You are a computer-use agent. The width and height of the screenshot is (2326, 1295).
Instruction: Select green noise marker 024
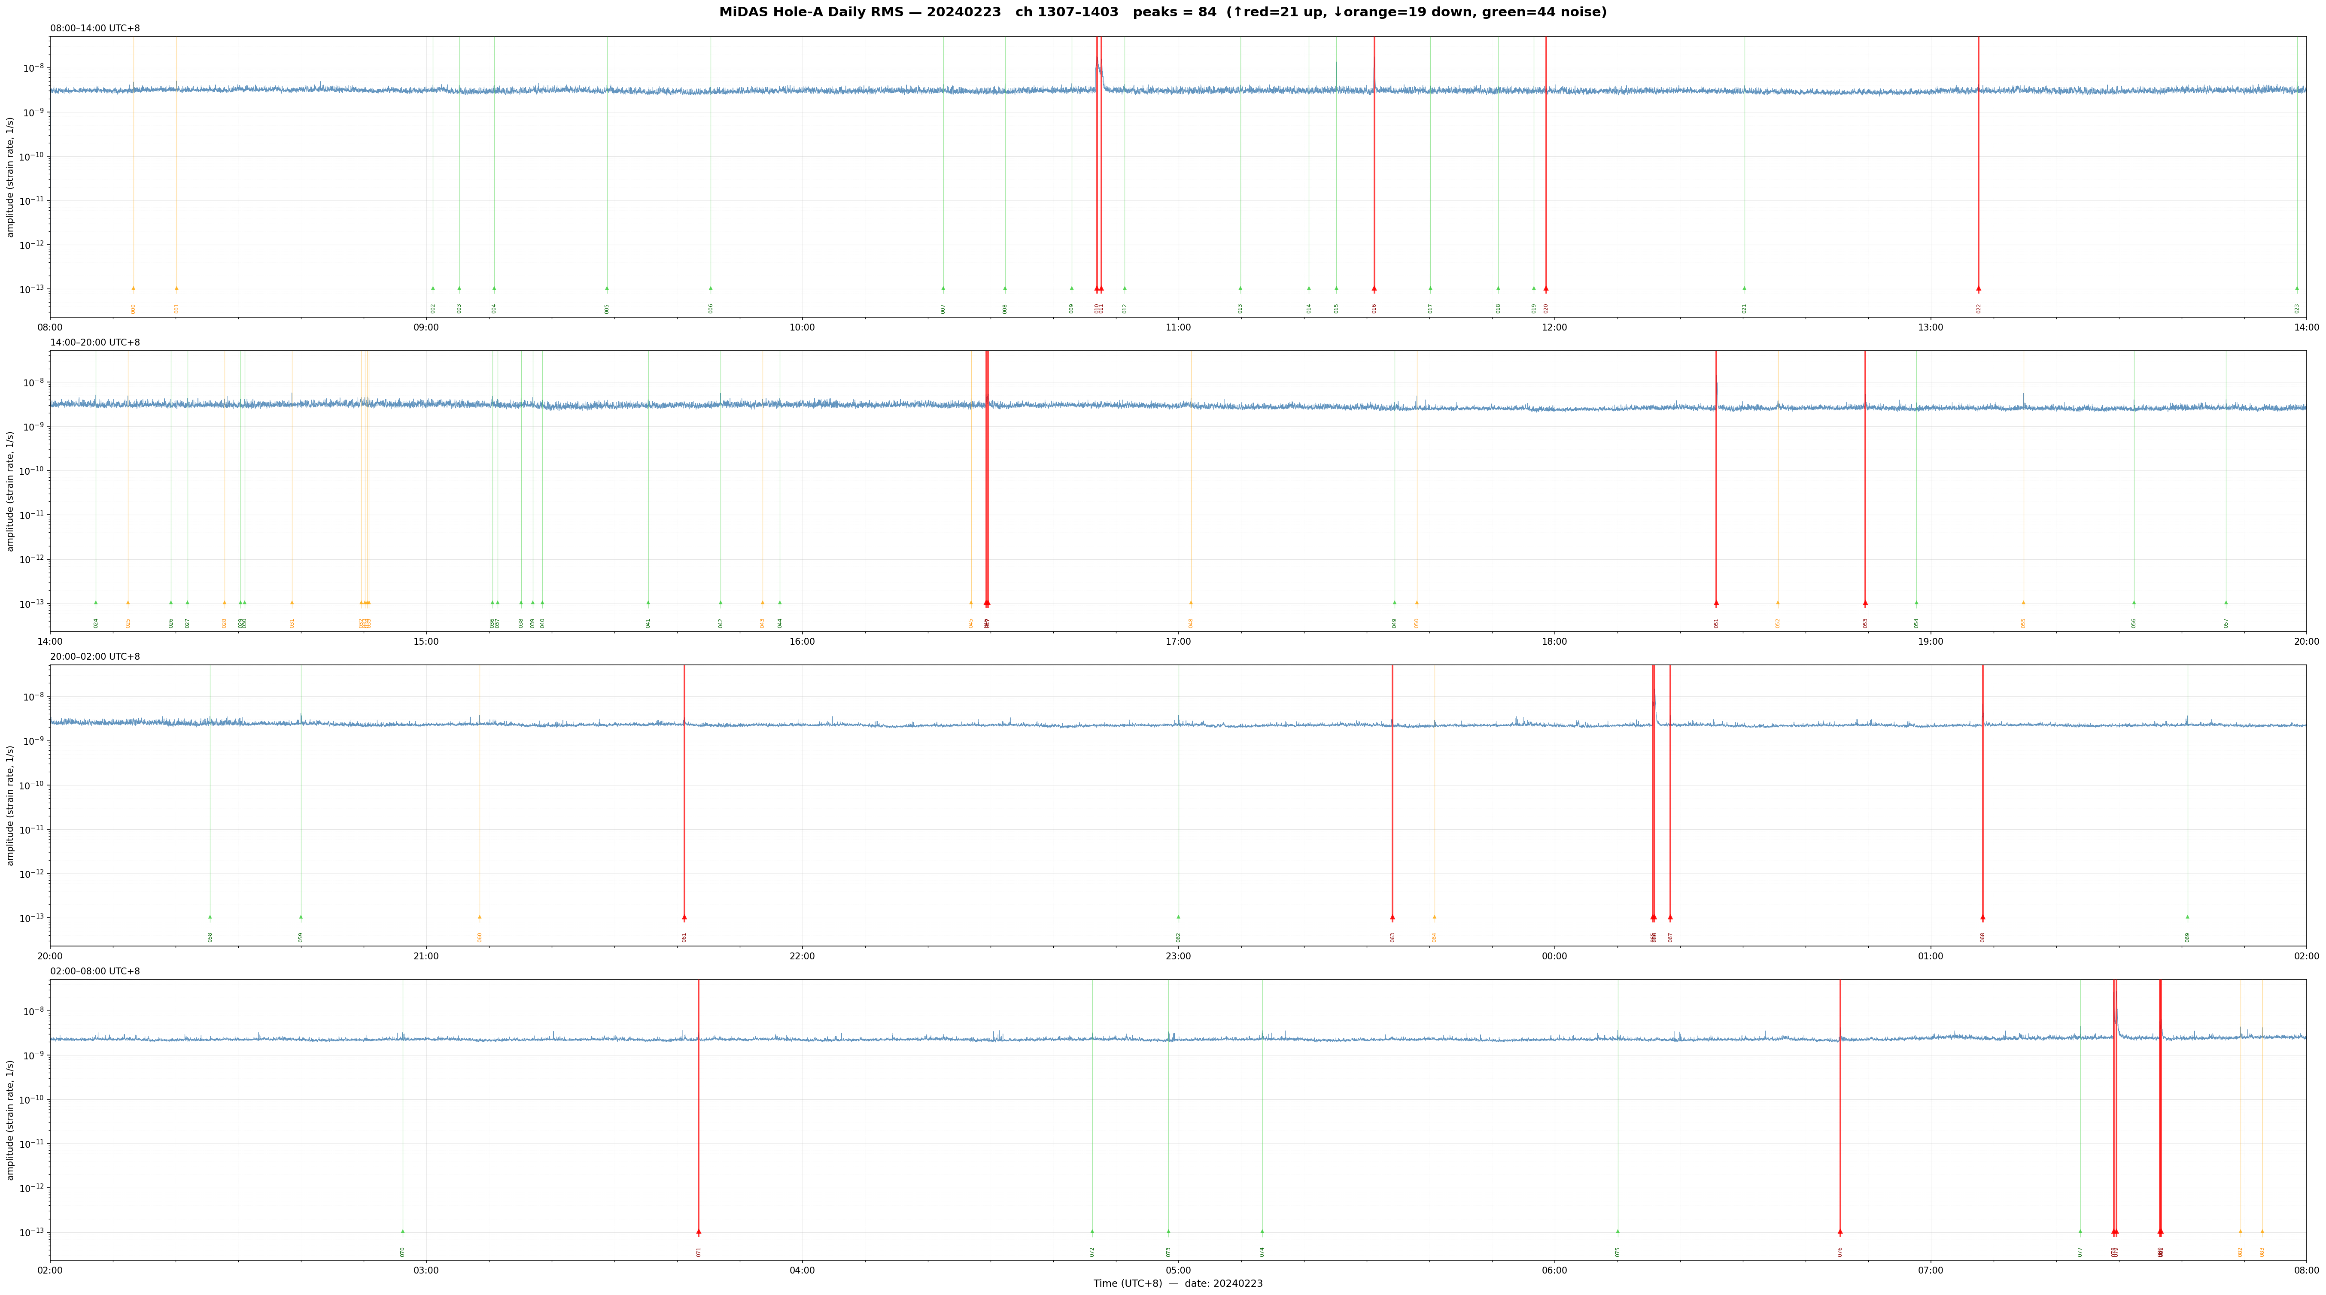96,603
